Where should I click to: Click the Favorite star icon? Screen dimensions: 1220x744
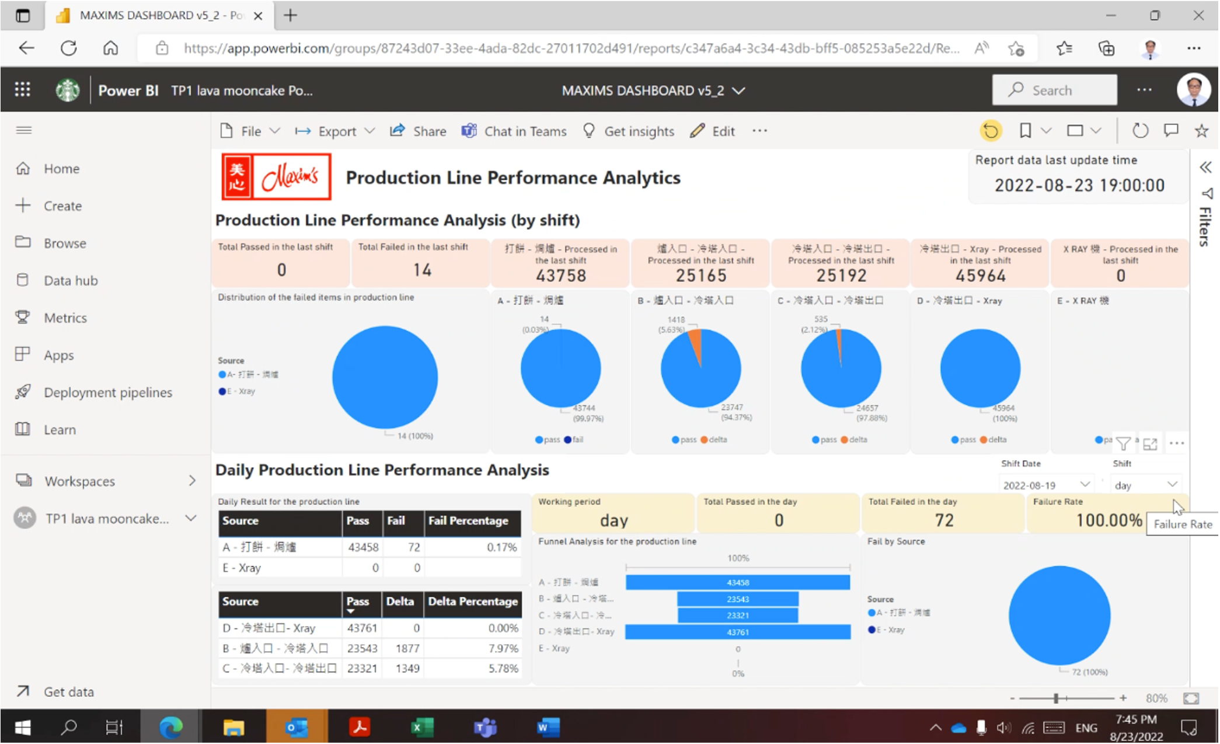point(1201,131)
